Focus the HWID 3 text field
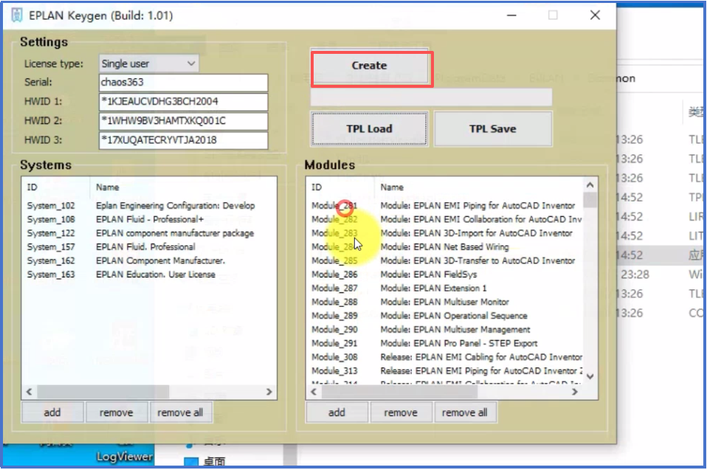Screen dimensions: 707x470 (183, 140)
